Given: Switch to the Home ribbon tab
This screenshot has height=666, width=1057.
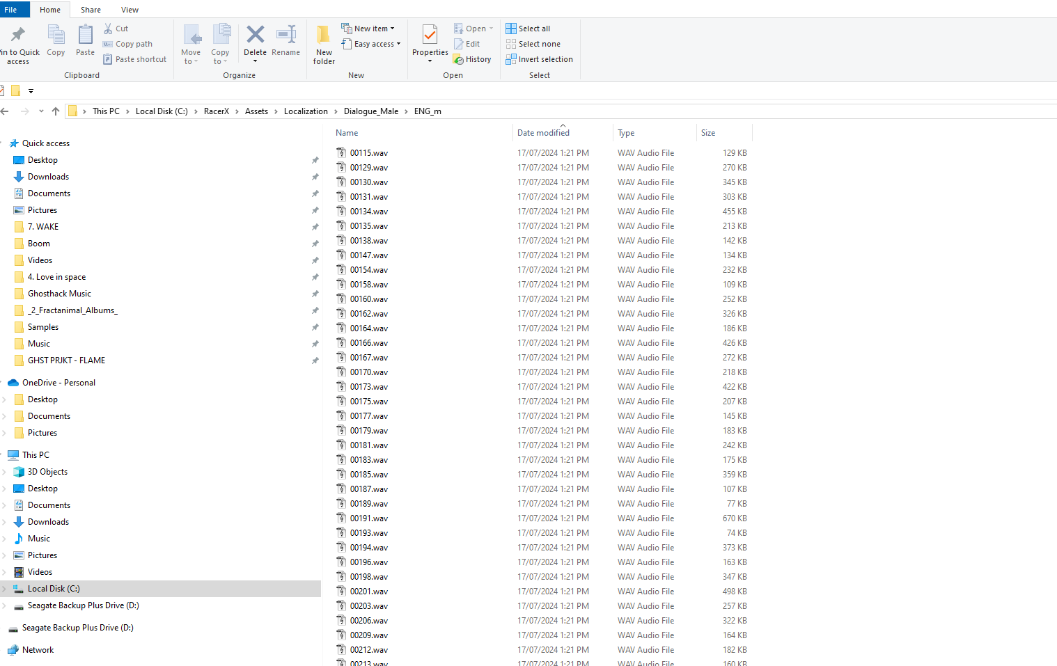Looking at the screenshot, I should click(50, 10).
